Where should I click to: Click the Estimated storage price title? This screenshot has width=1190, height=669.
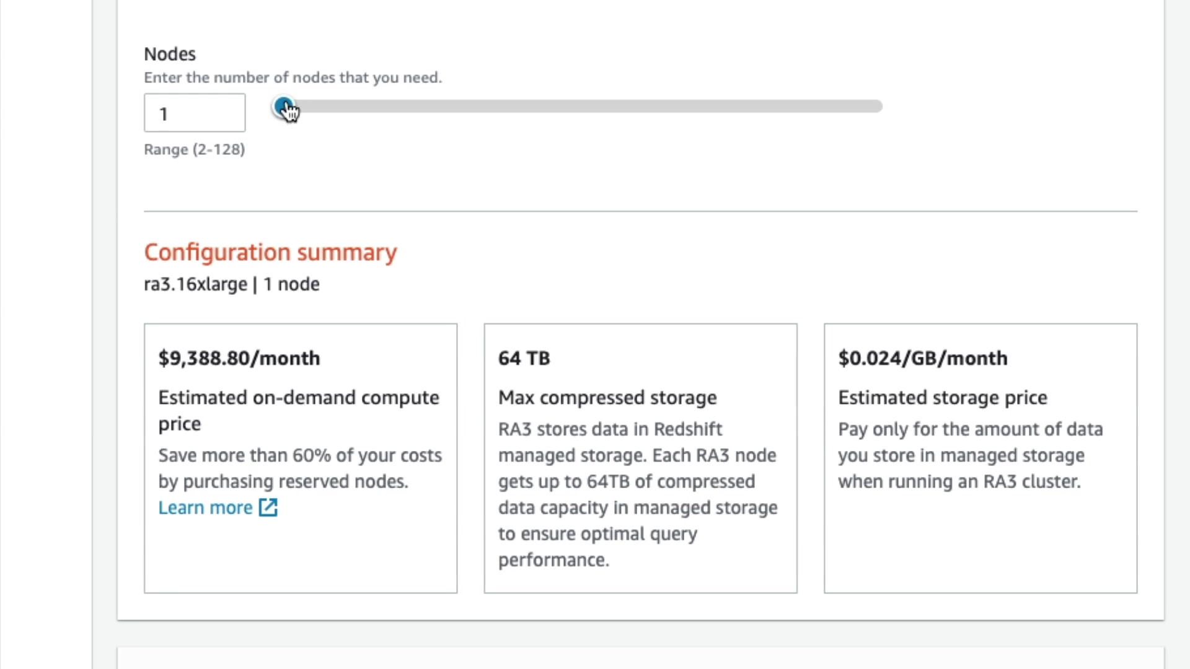(x=942, y=398)
